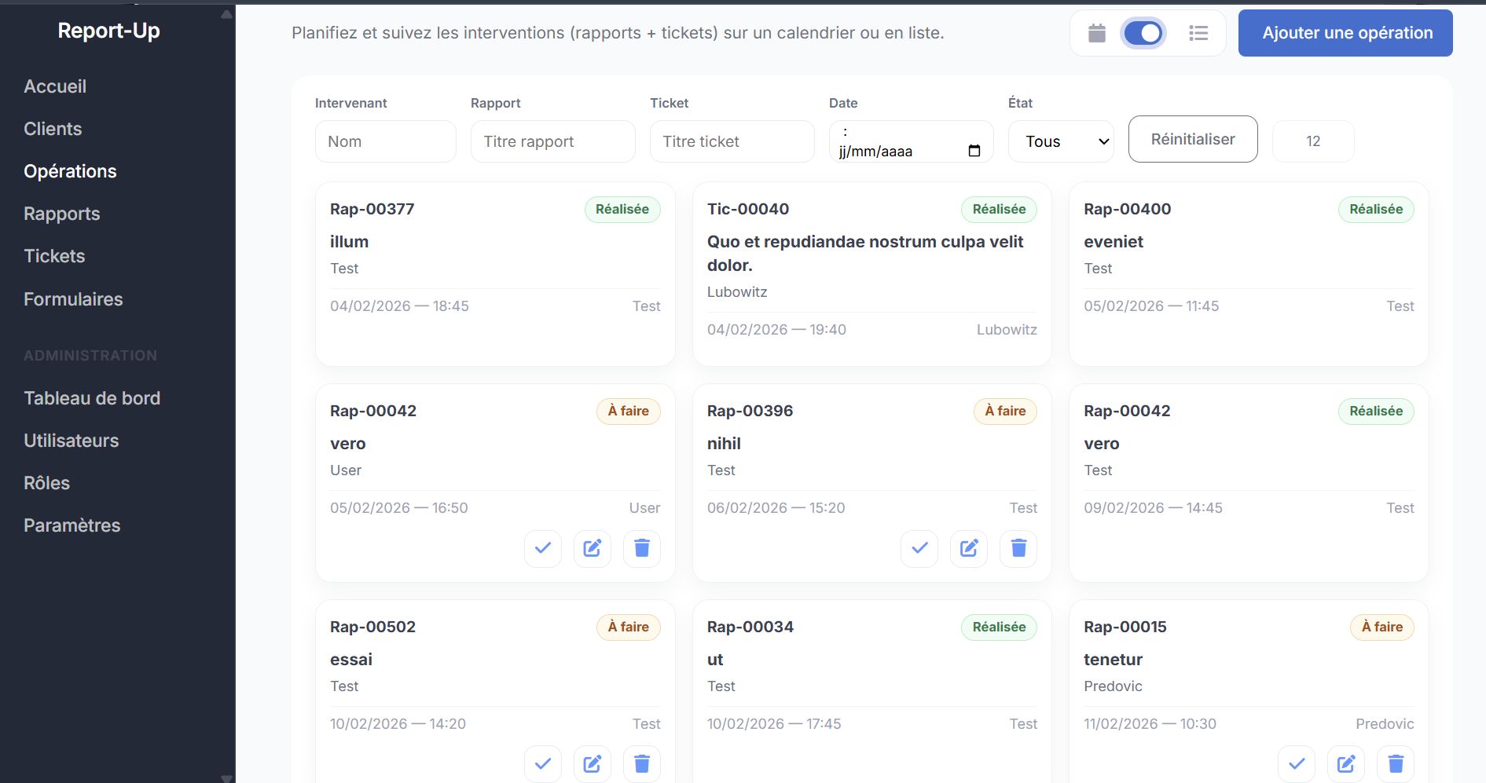The width and height of the screenshot is (1486, 783).
Task: Click Réalisée badge on Rap-00400
Action: point(1376,210)
